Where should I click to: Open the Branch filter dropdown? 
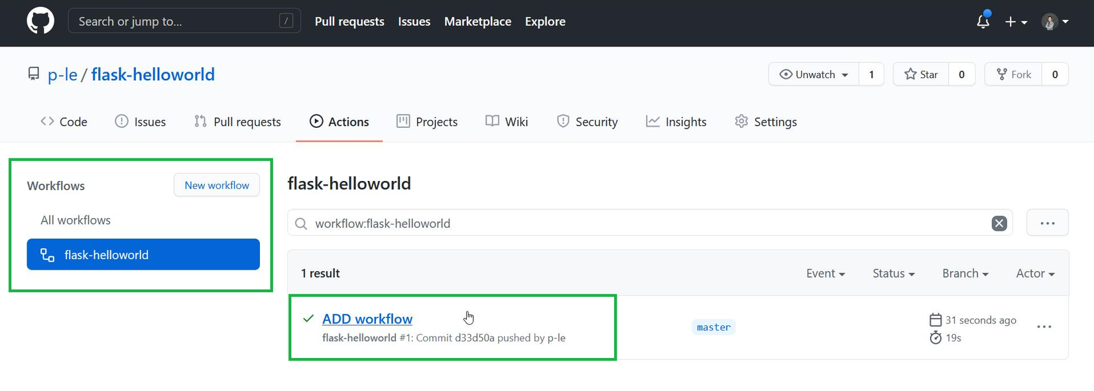(965, 273)
